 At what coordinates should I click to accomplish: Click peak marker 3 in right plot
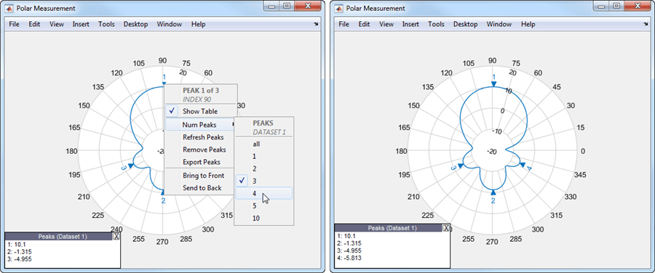tap(461, 166)
